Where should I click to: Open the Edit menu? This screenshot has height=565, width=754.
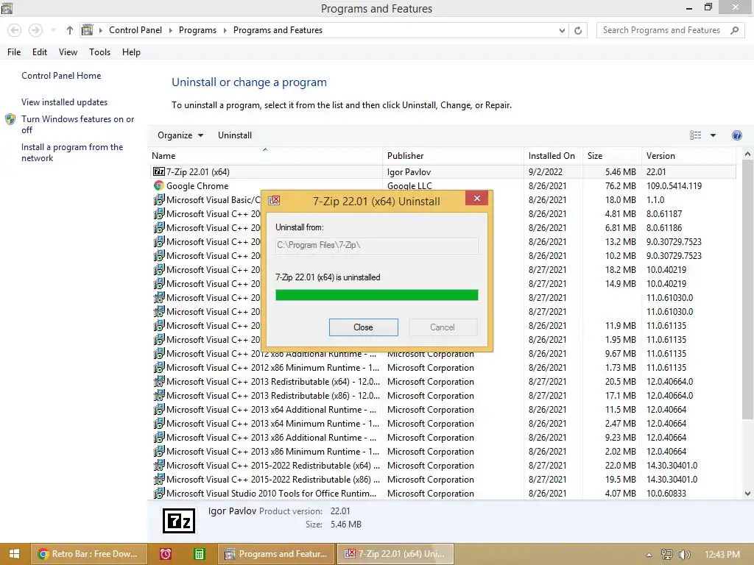point(40,52)
